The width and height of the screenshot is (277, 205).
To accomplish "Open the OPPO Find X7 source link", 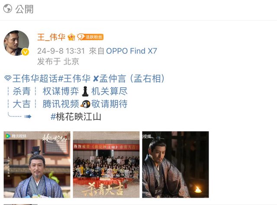I will (x=132, y=51).
